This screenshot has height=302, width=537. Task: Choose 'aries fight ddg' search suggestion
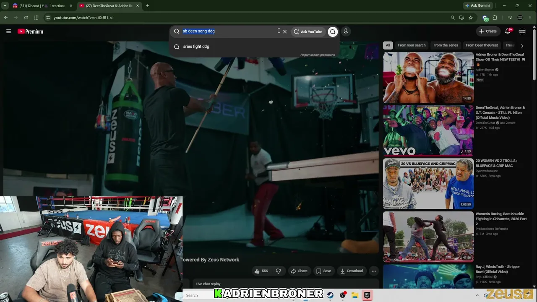pyautogui.click(x=196, y=47)
